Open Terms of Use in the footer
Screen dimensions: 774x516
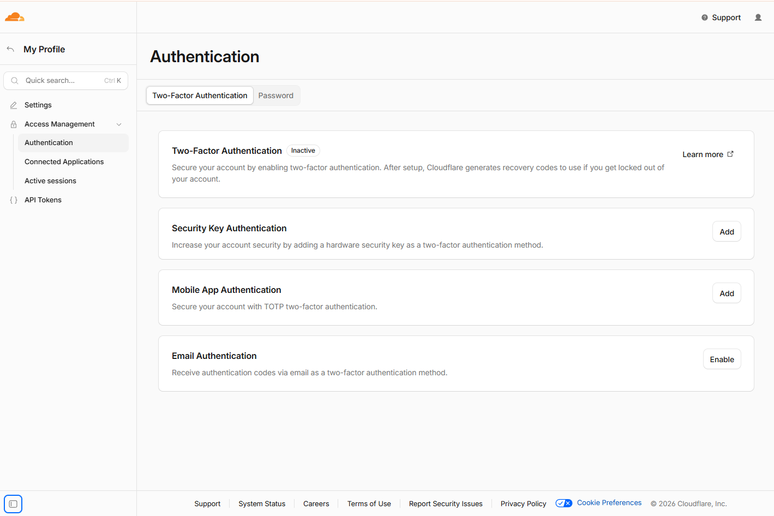(x=369, y=504)
